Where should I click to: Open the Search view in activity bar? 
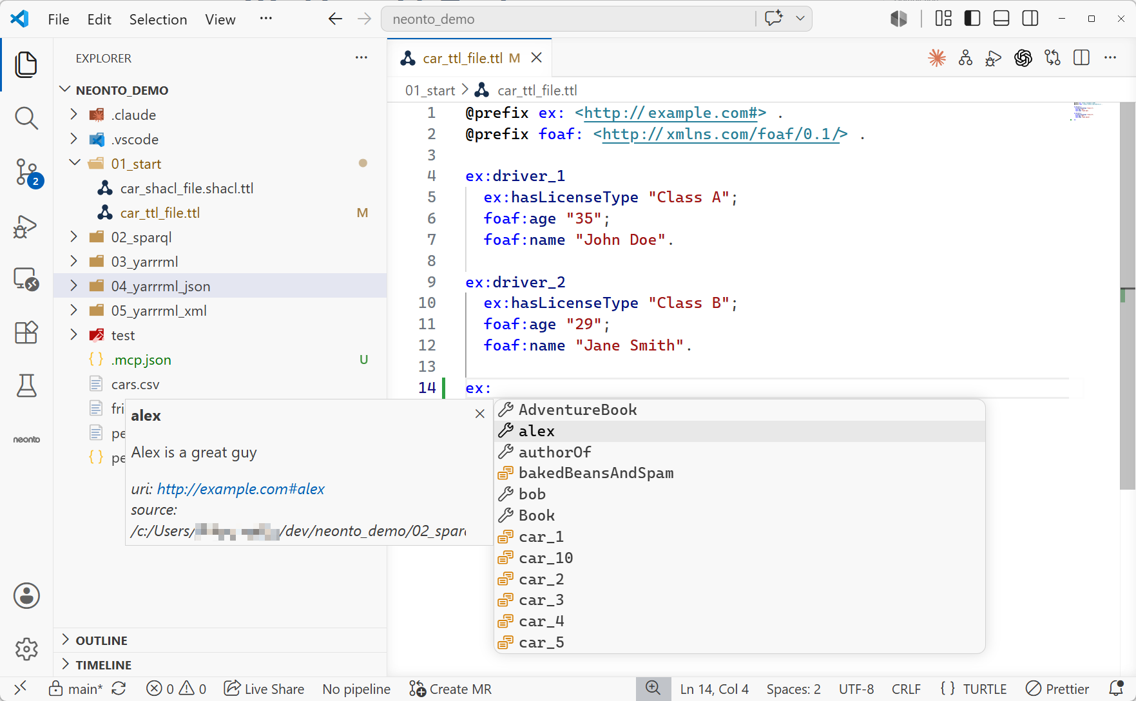[x=26, y=119]
